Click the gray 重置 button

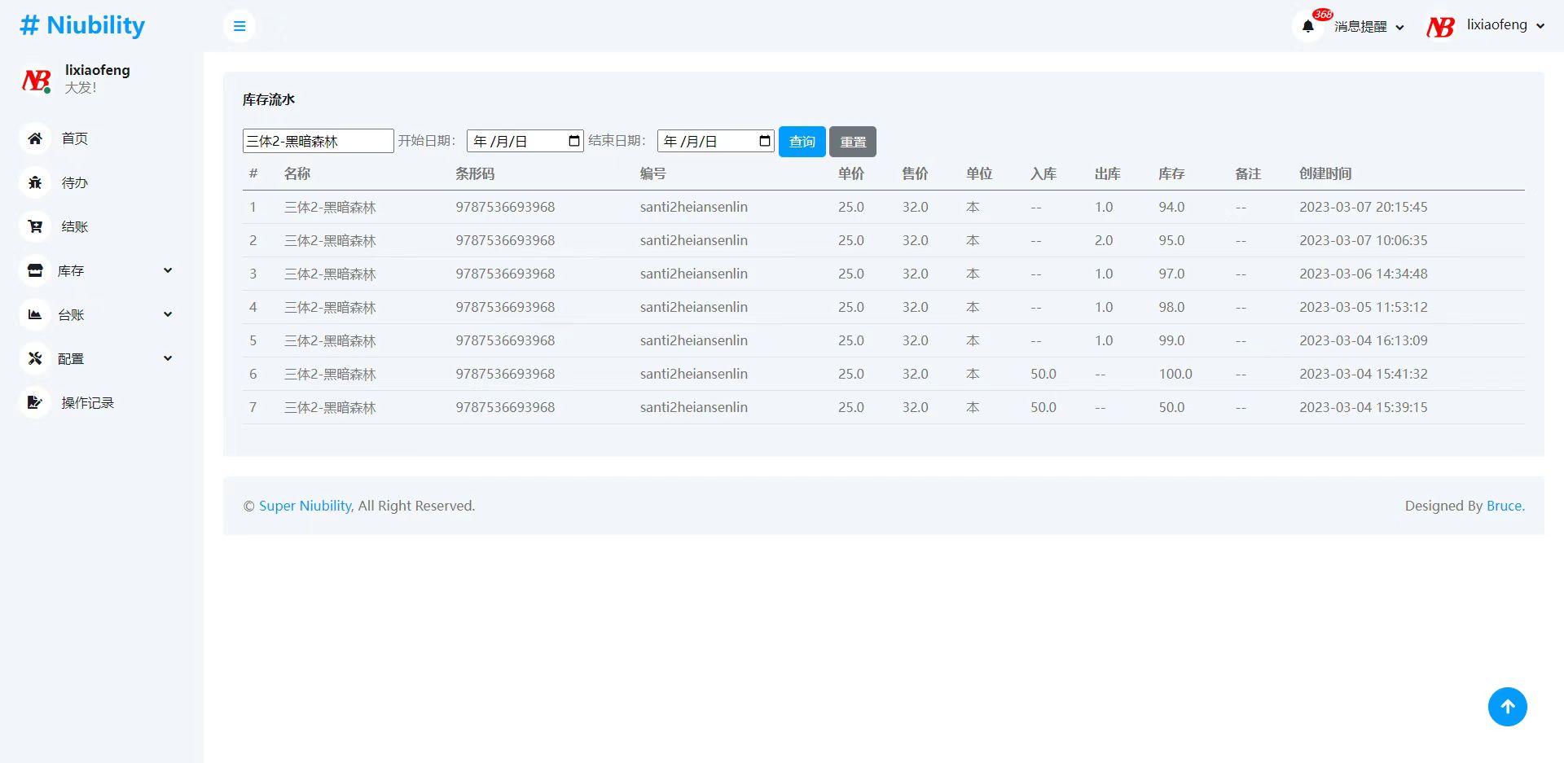pyautogui.click(x=853, y=142)
